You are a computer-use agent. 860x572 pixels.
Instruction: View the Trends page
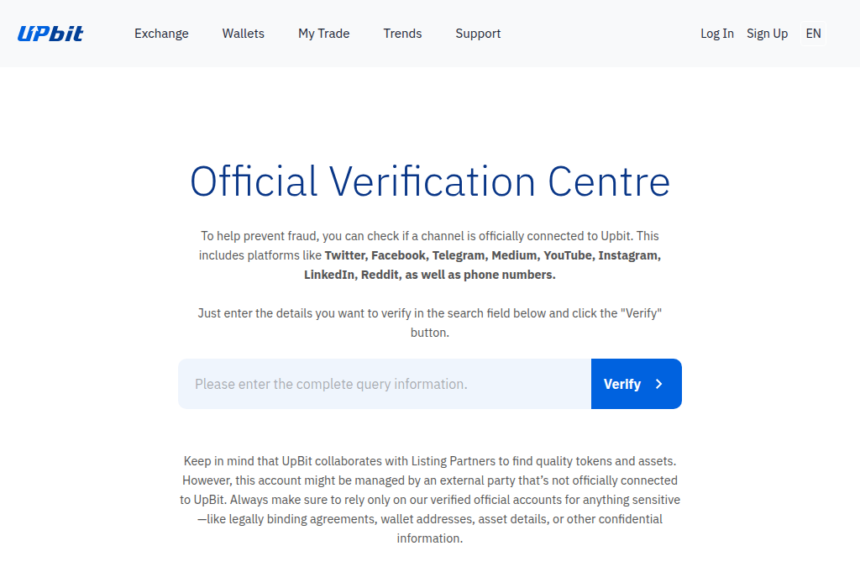[x=402, y=34]
